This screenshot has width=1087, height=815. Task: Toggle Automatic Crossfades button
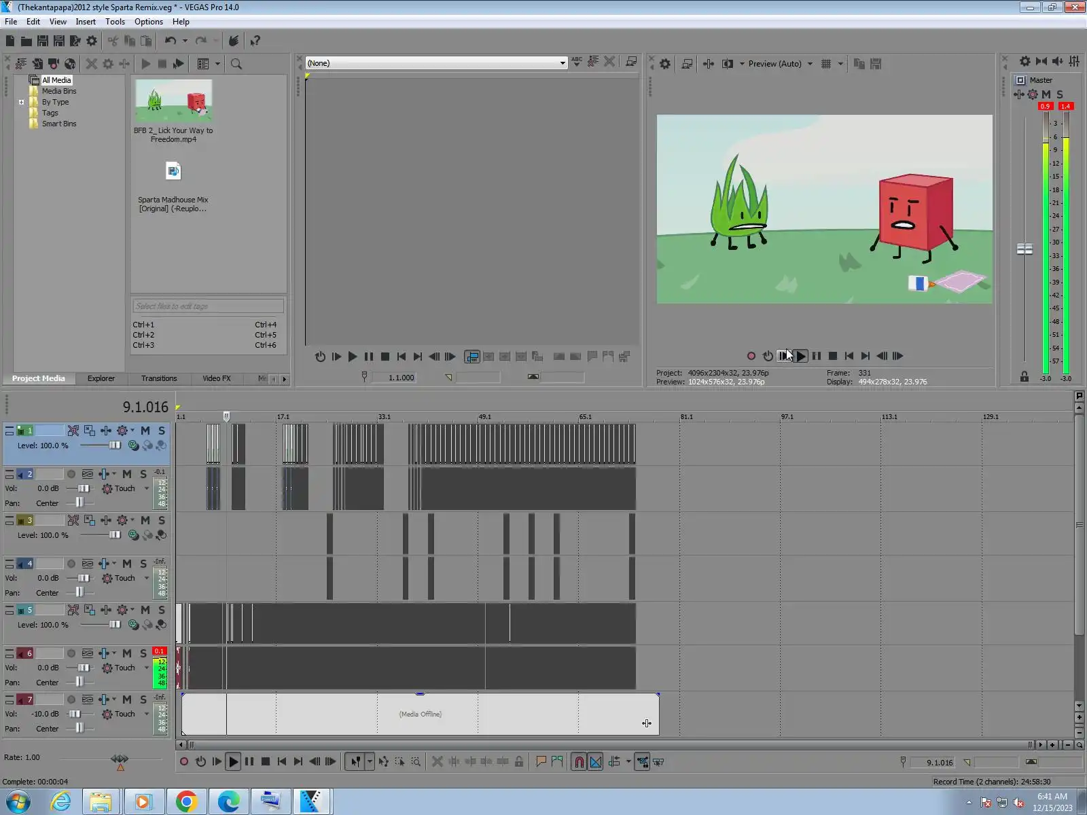[x=595, y=762]
